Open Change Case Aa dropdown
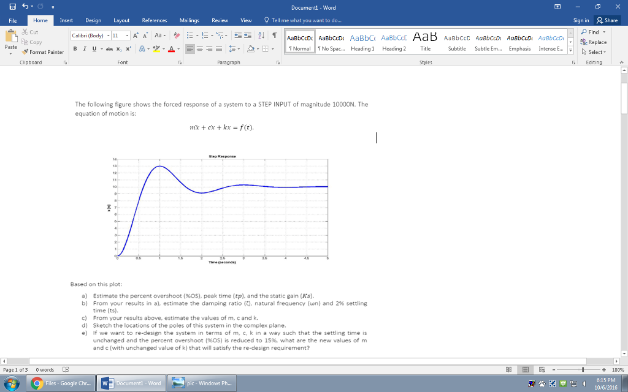Viewport: 628px width, 392px height. [160, 36]
